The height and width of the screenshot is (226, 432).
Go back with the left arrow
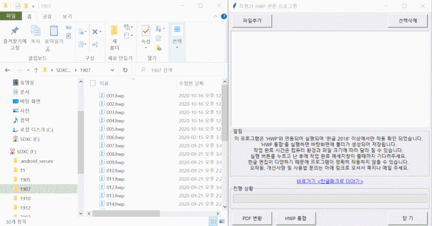click(x=8, y=70)
